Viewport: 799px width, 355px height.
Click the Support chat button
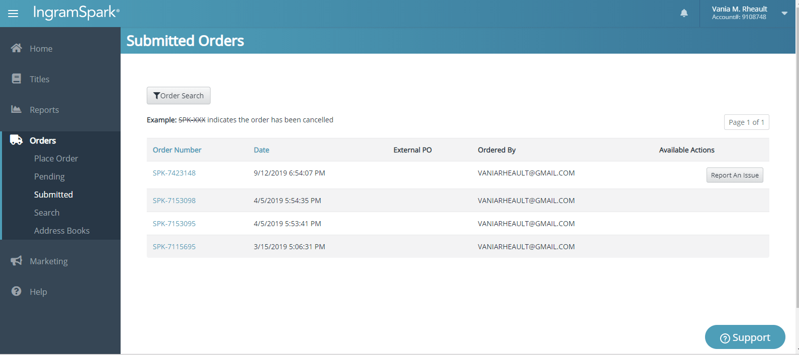(745, 337)
